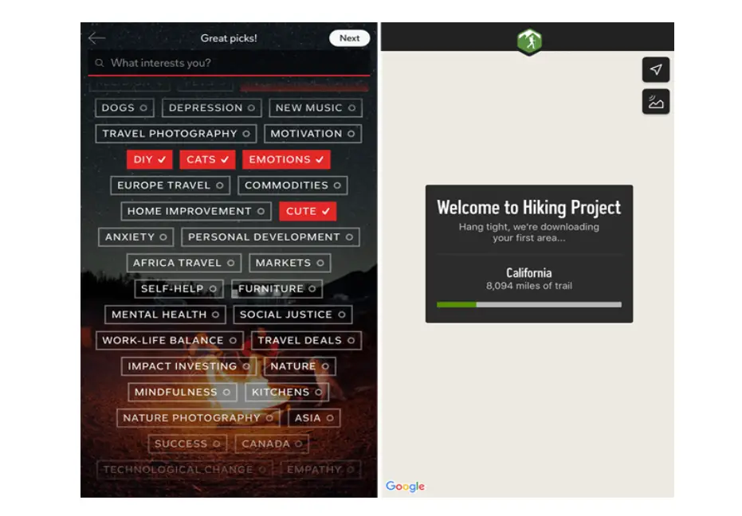Select the SOCIAL JUSTICE tag

click(x=292, y=315)
